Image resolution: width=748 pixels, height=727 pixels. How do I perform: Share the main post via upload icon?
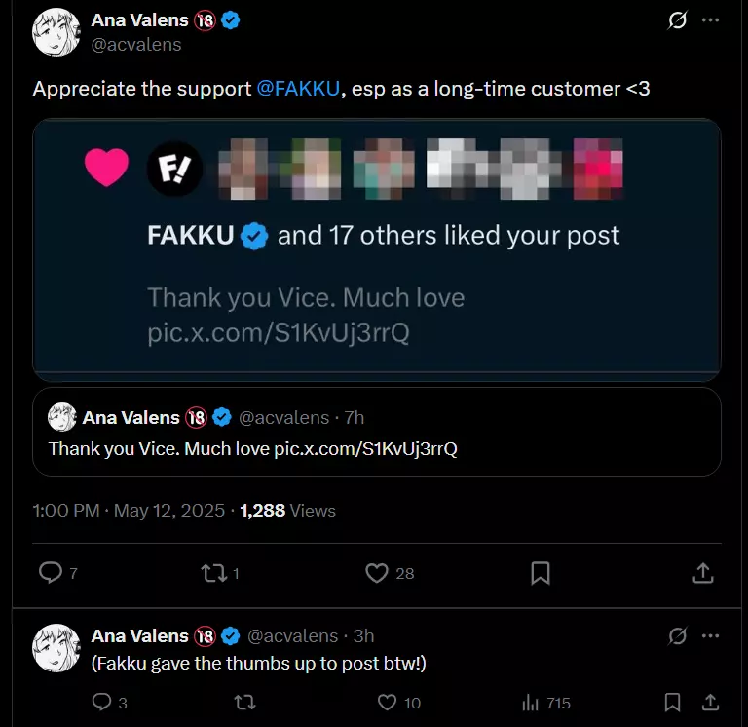click(702, 573)
